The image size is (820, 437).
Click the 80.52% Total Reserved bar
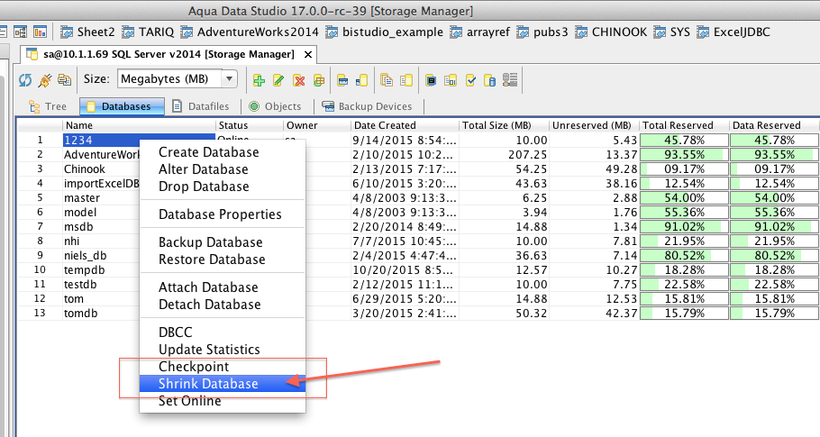click(x=684, y=256)
